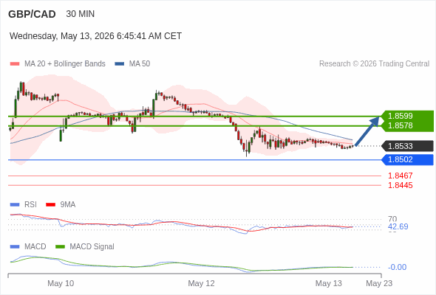Click the blue RSI legend swatch

tap(15, 205)
